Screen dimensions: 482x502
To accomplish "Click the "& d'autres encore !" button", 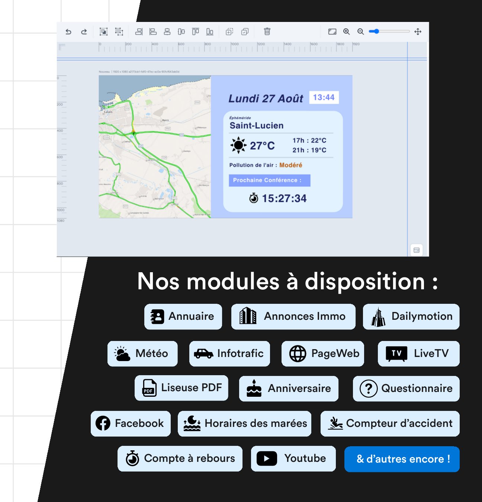I will coord(402,459).
